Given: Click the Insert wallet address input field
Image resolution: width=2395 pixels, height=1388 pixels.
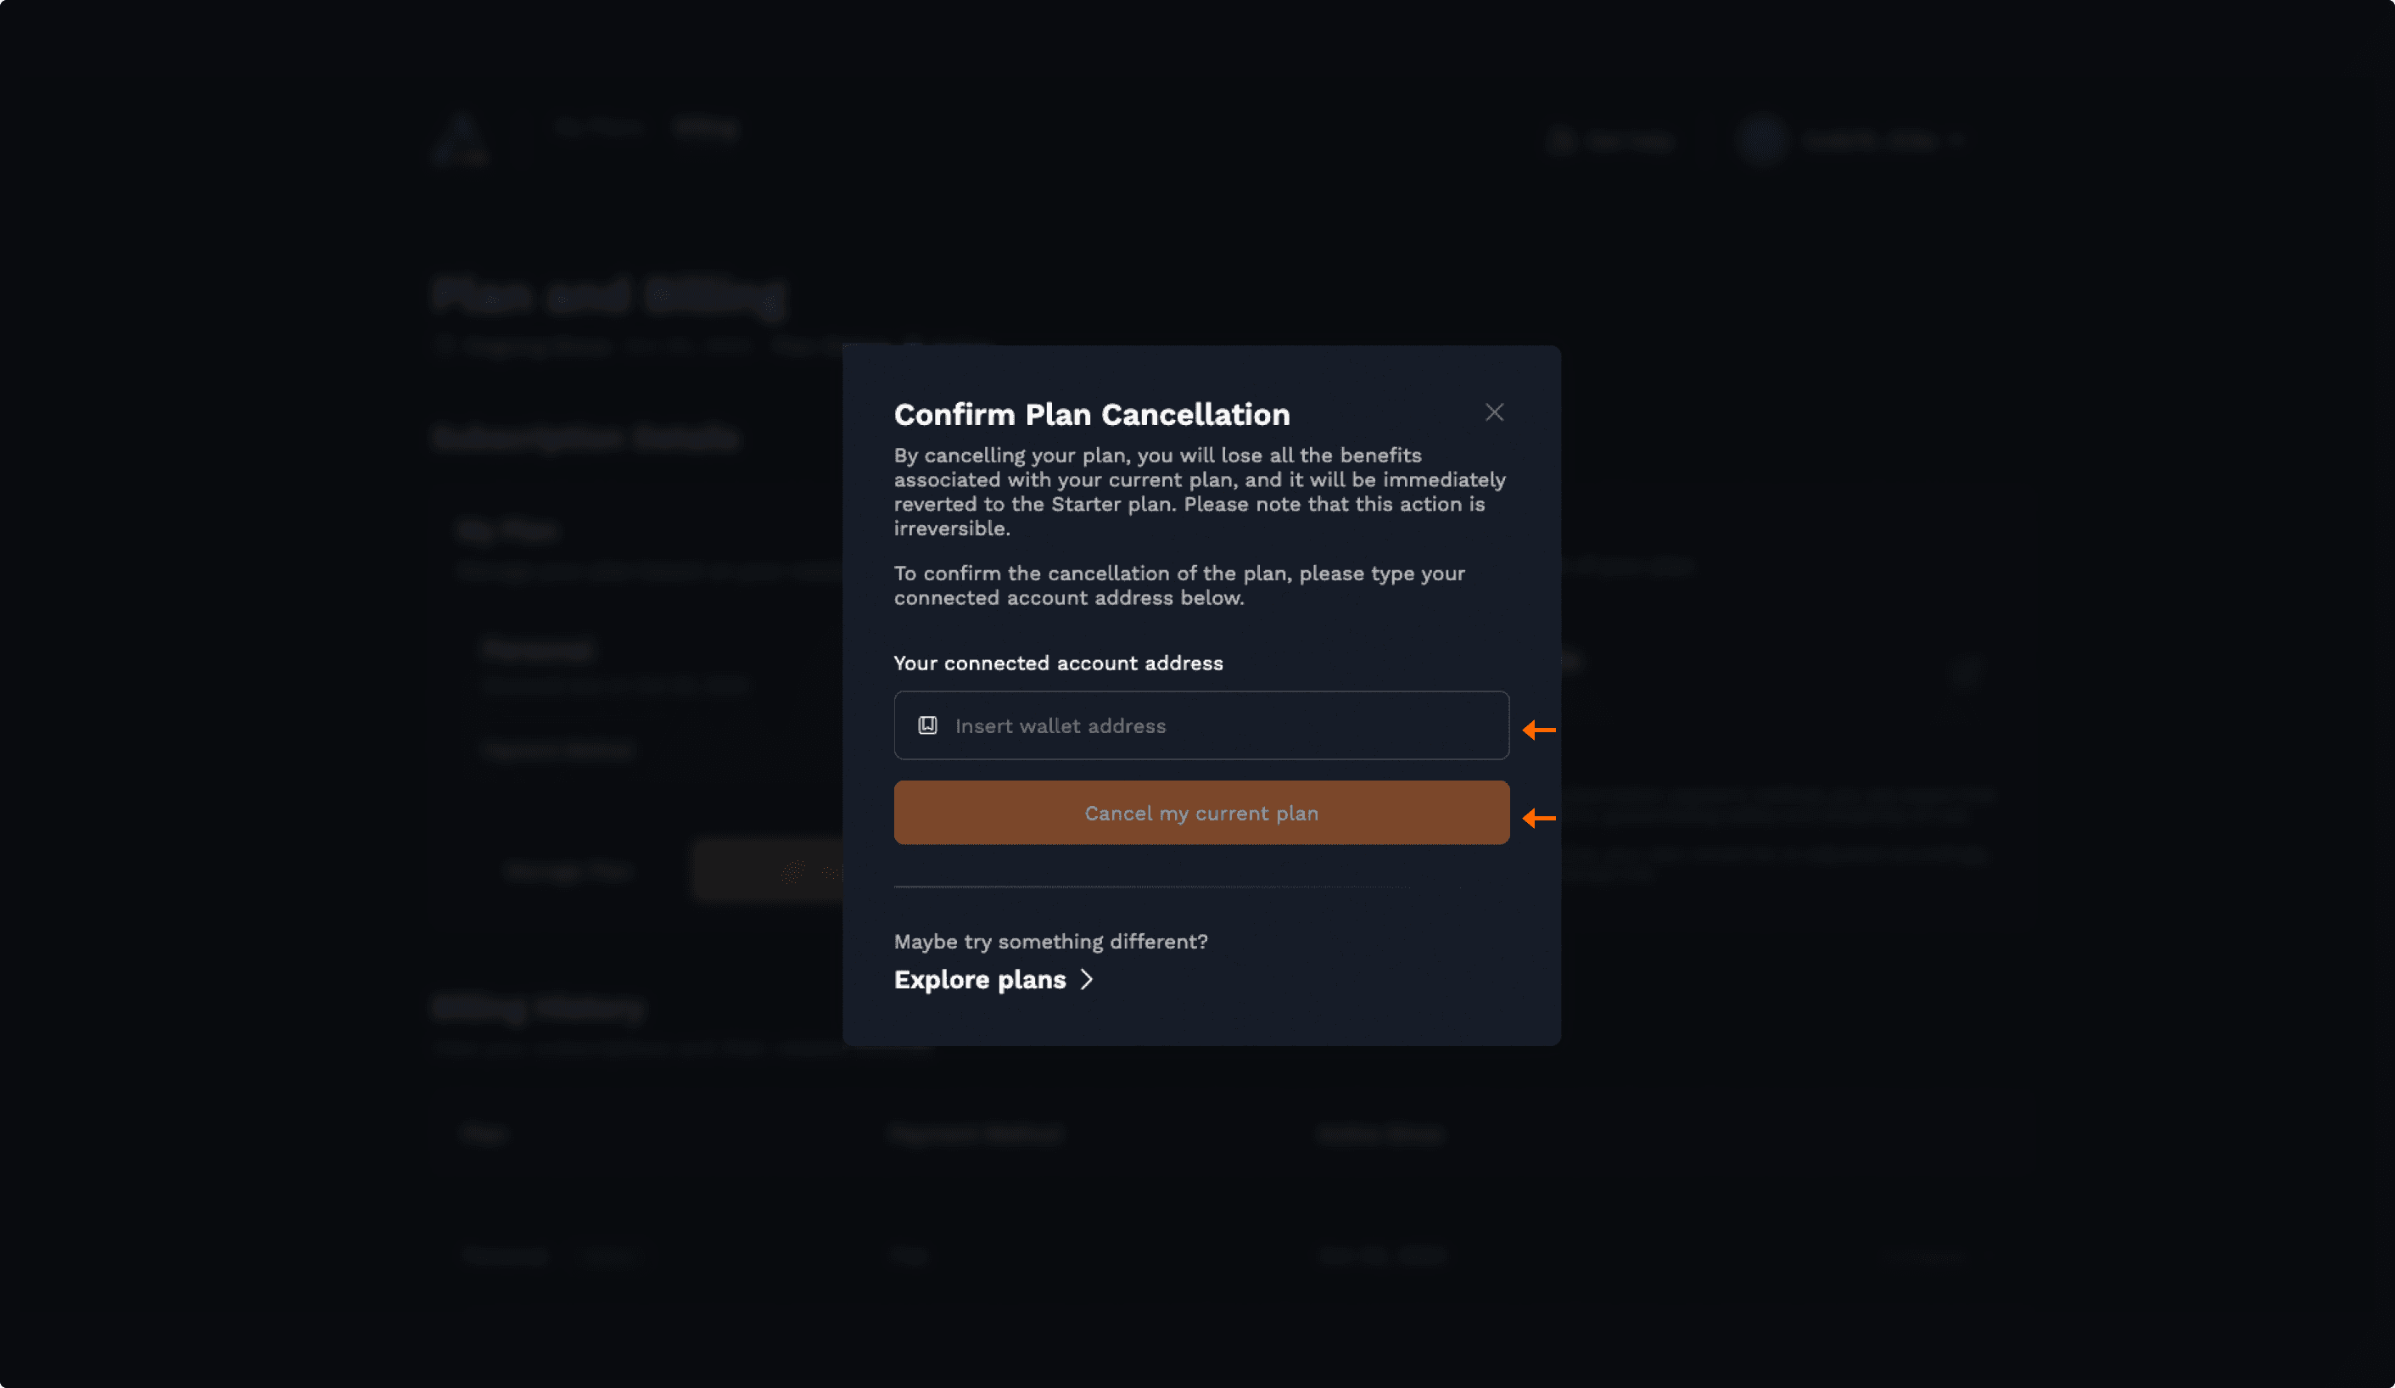Looking at the screenshot, I should (x=1200, y=725).
